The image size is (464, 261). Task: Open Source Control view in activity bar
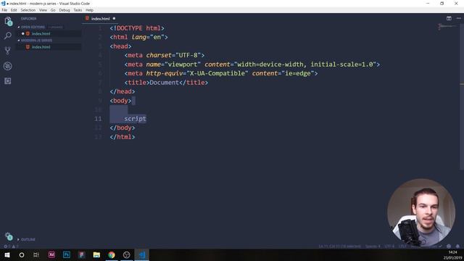point(8,51)
